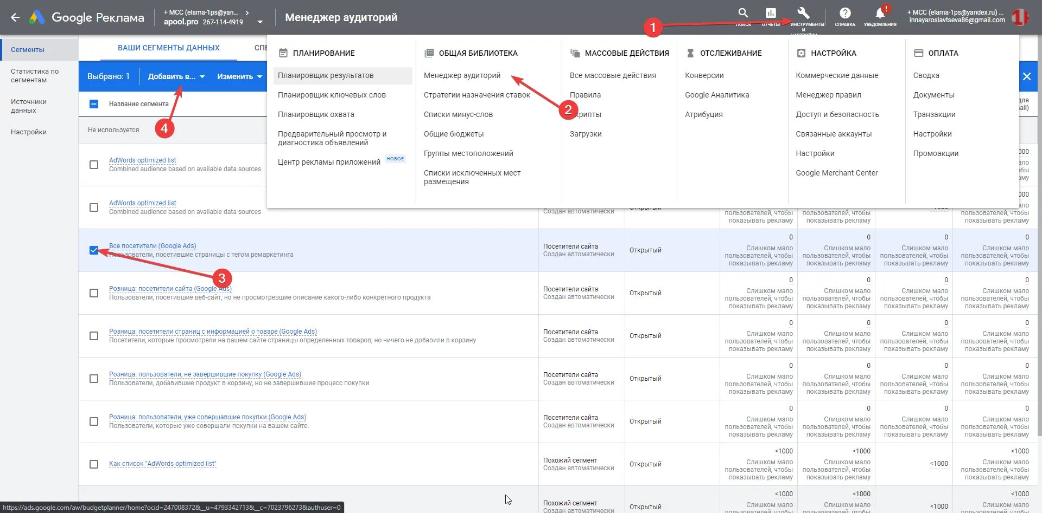The image size is (1042, 513).
Task: Open Общие бюджеты
Action: click(x=454, y=134)
